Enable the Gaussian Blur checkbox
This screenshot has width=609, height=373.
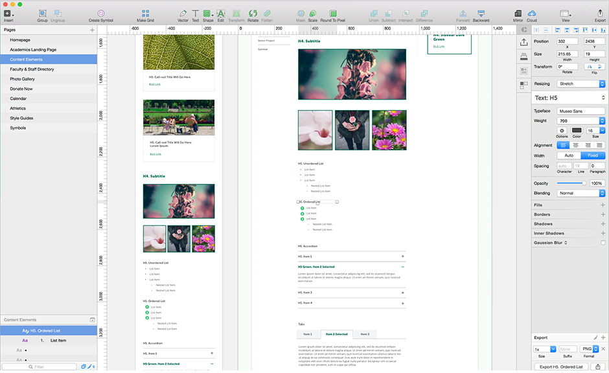603,242
